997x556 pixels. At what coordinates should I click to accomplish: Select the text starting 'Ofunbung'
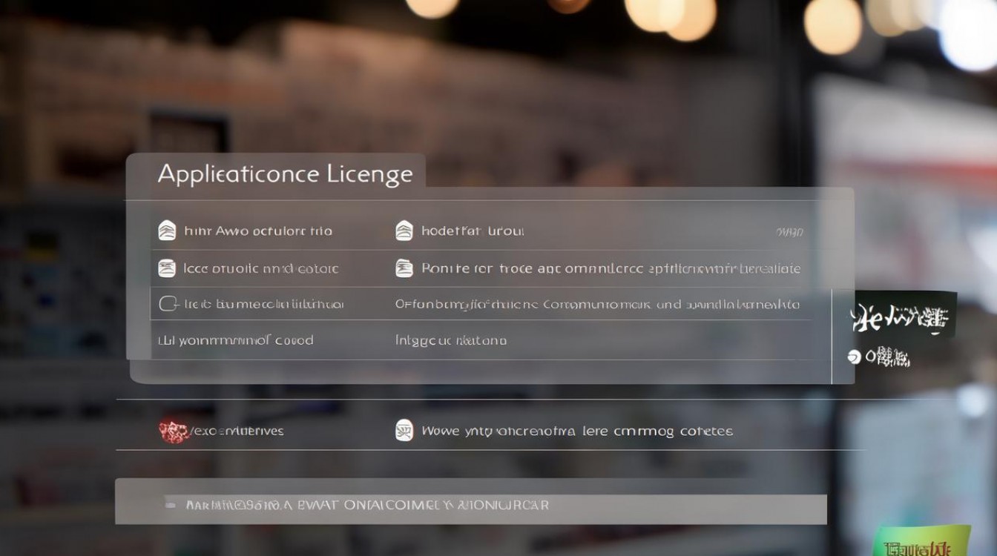pos(597,304)
